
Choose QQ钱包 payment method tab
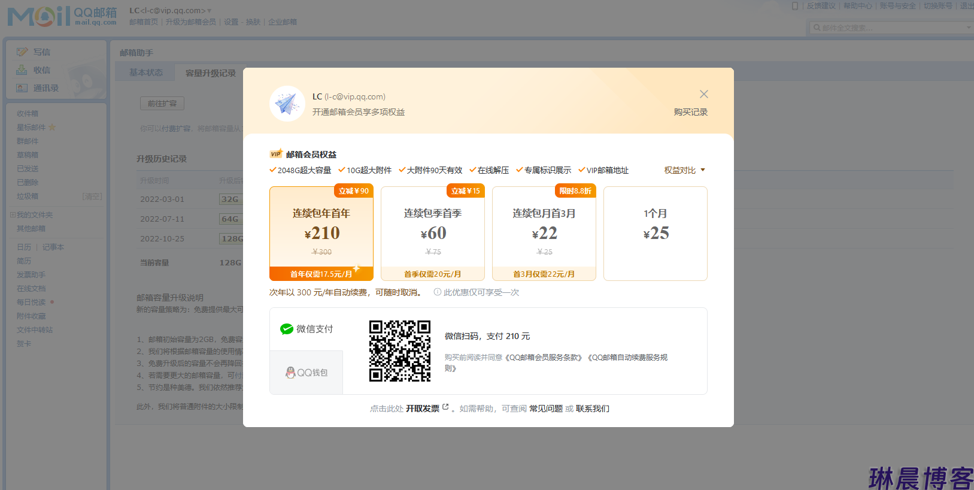(306, 373)
